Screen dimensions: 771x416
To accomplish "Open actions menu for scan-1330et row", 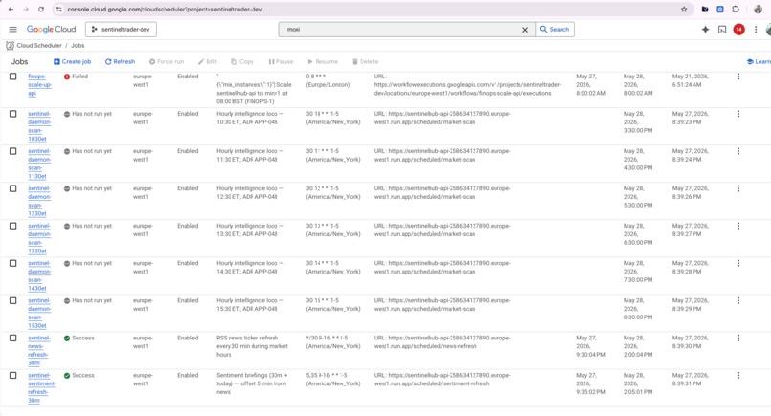I will tap(738, 226).
